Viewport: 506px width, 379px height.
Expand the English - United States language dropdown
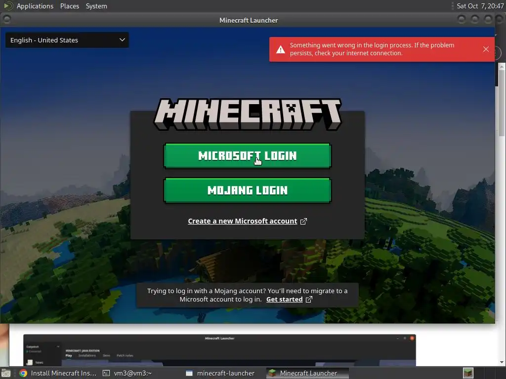tap(67, 40)
